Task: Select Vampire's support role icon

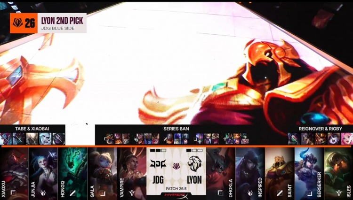Action: (x=131, y=193)
